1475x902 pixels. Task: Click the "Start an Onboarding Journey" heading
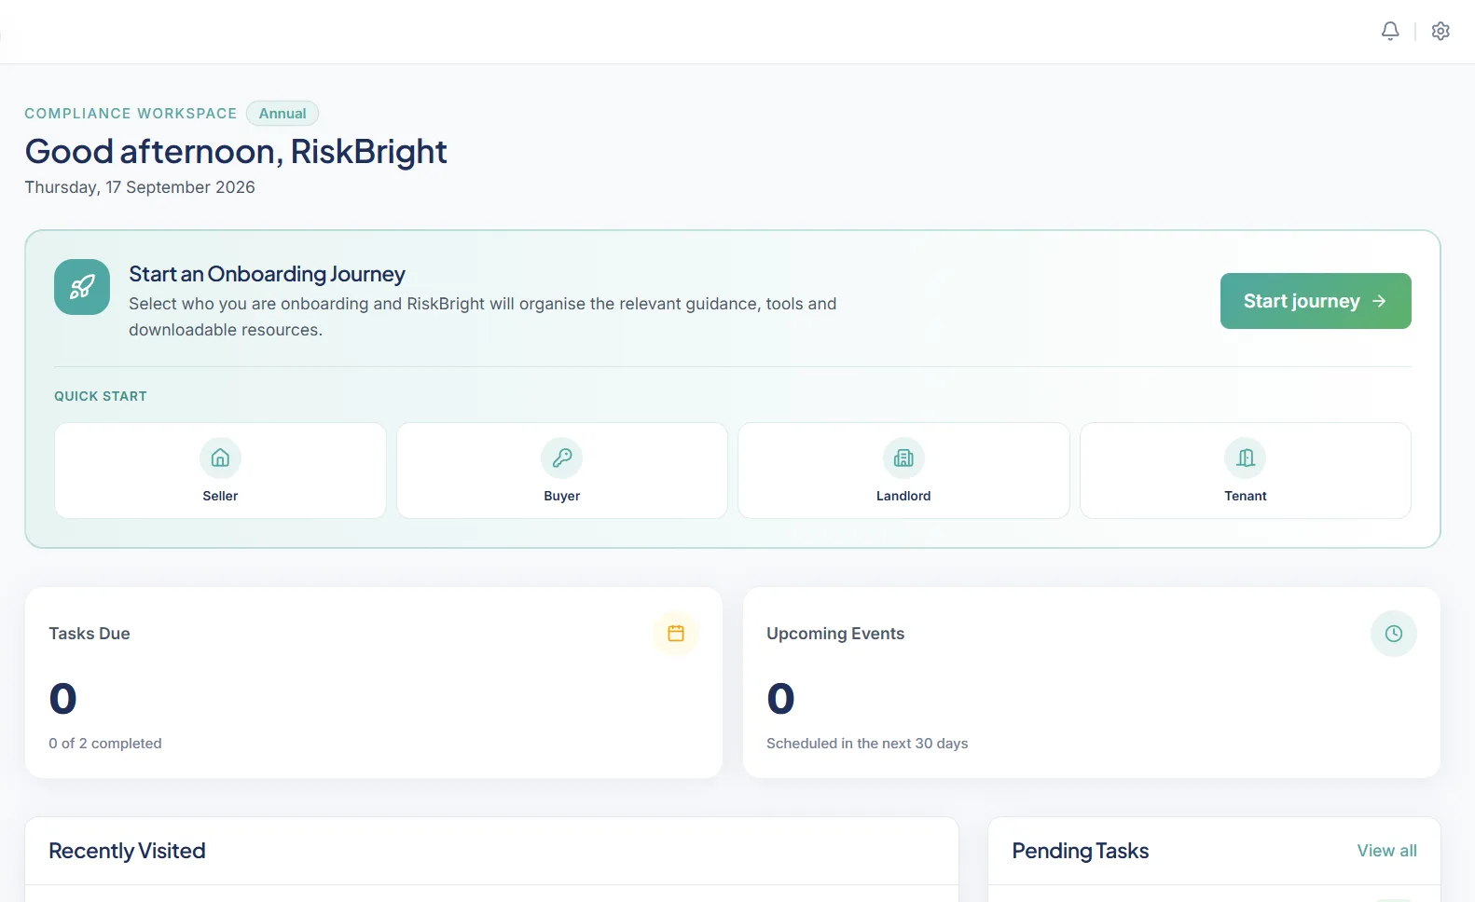tap(267, 274)
